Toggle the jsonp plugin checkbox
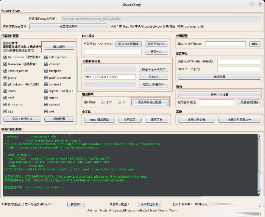Image resolution: width=265 pixels, height=217 pixels. (5, 77)
